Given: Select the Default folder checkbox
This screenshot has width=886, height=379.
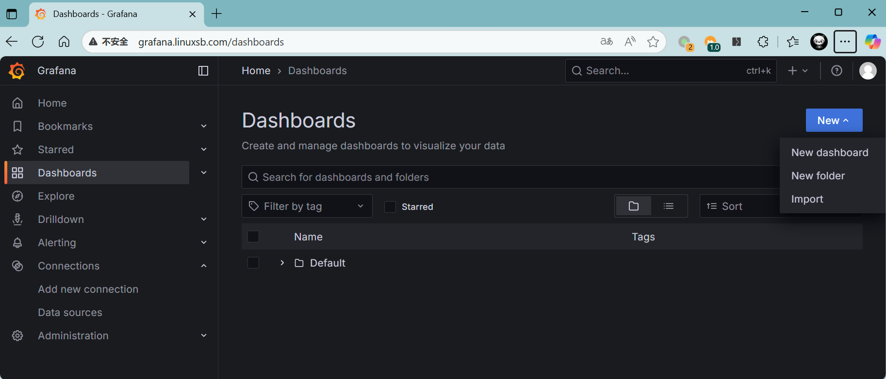Looking at the screenshot, I should [253, 263].
